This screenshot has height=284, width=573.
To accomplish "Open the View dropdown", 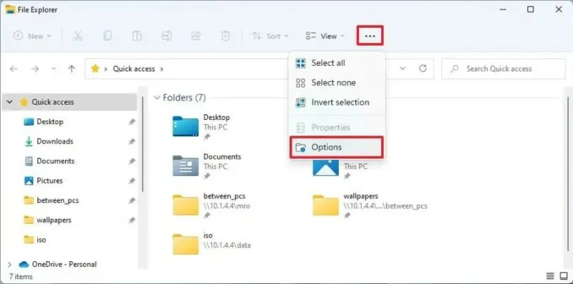I will click(325, 36).
